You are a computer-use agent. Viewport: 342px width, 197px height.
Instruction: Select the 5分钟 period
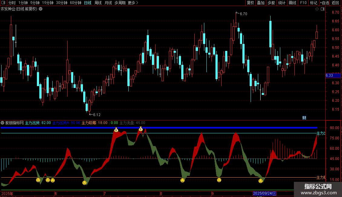tap(35, 3)
